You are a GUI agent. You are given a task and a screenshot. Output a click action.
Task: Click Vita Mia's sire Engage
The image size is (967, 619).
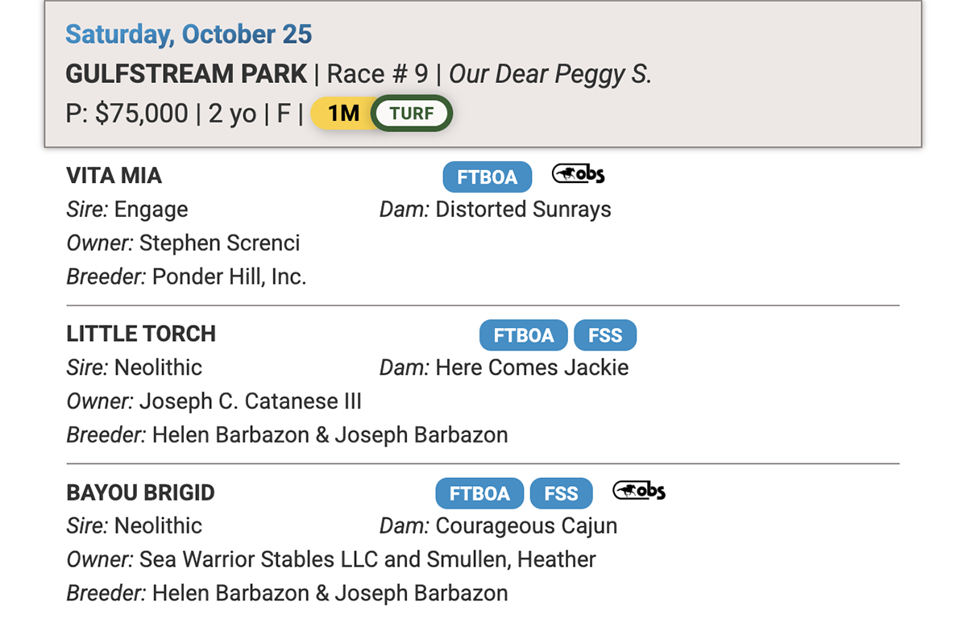click(151, 210)
